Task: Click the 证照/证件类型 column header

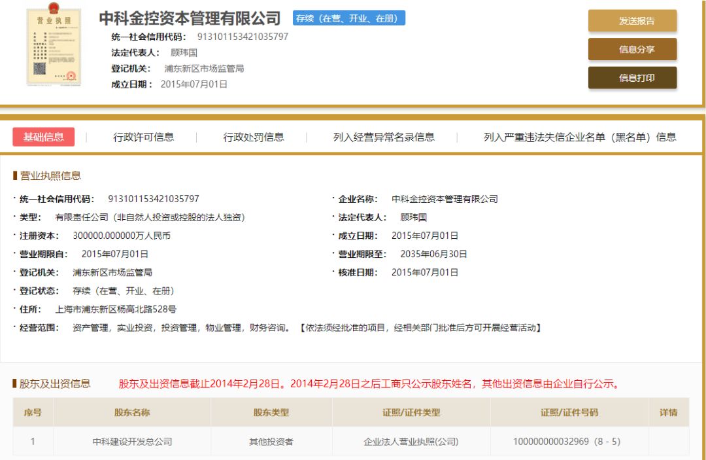Action: [411, 412]
